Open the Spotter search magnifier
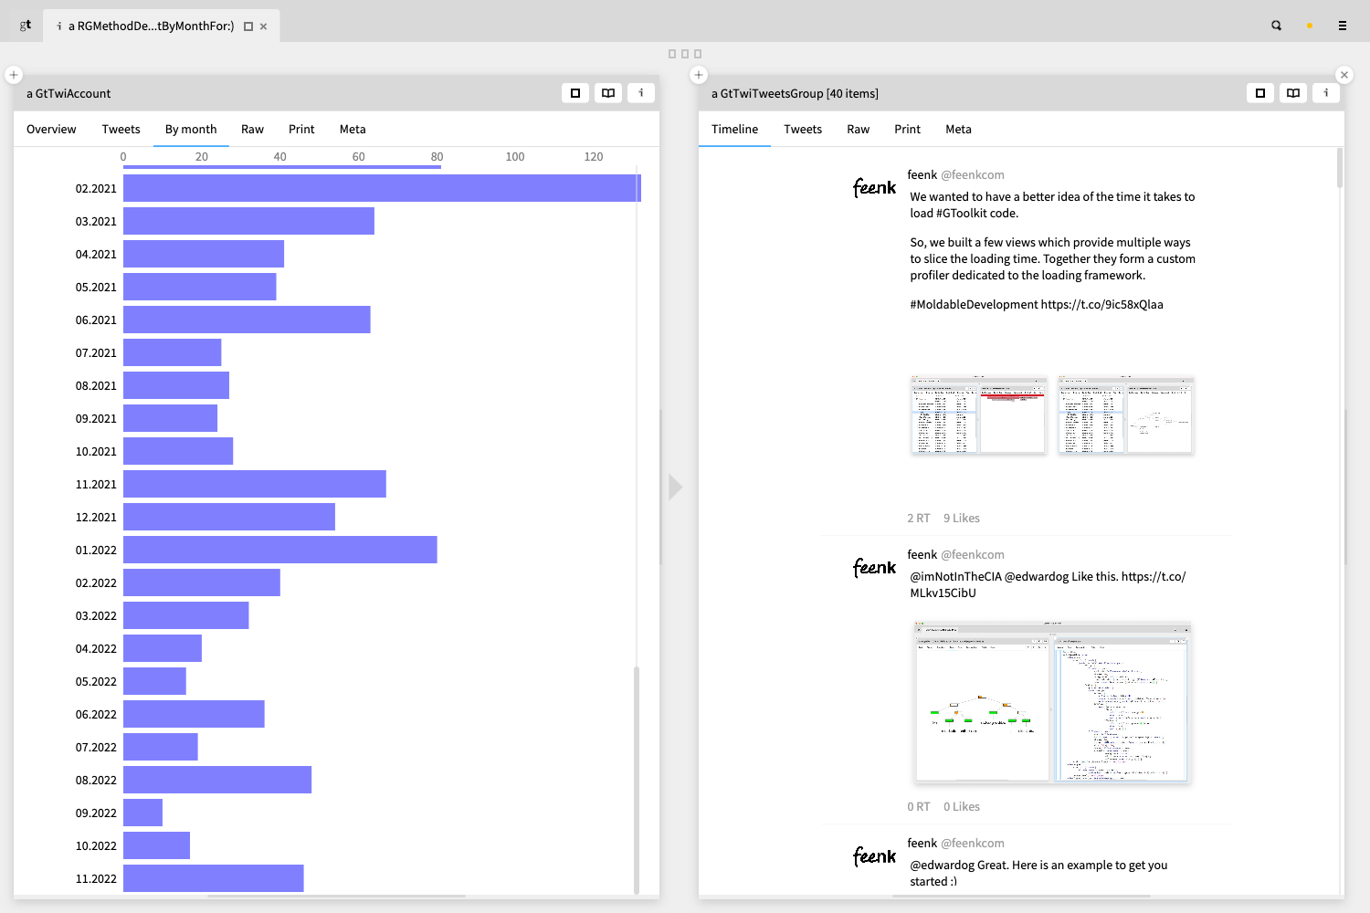Screen dimensions: 1370x913 click(1276, 26)
